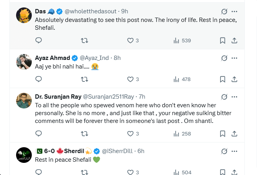Screen dimensions: 257x175
Task: Open Dr. Suranjan Ray's profile name
Action: tap(57, 97)
